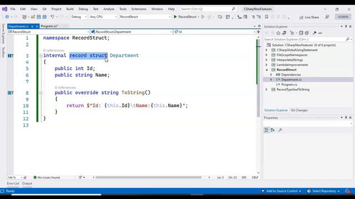Click Show All Files icon in Solution Explorer
Image resolution: width=355 pixels, height=199 pixels.
tap(307, 33)
